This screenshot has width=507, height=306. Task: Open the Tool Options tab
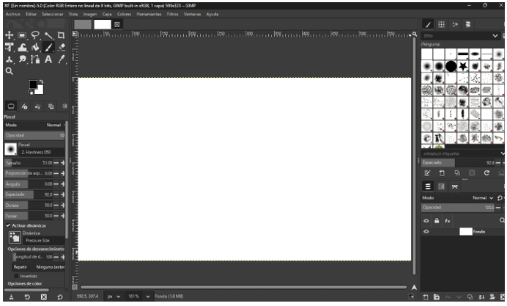(11, 106)
